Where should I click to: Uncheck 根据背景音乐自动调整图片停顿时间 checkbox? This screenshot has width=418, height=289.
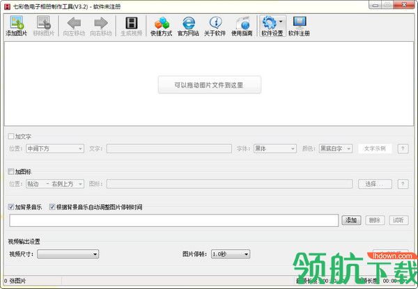(52, 207)
